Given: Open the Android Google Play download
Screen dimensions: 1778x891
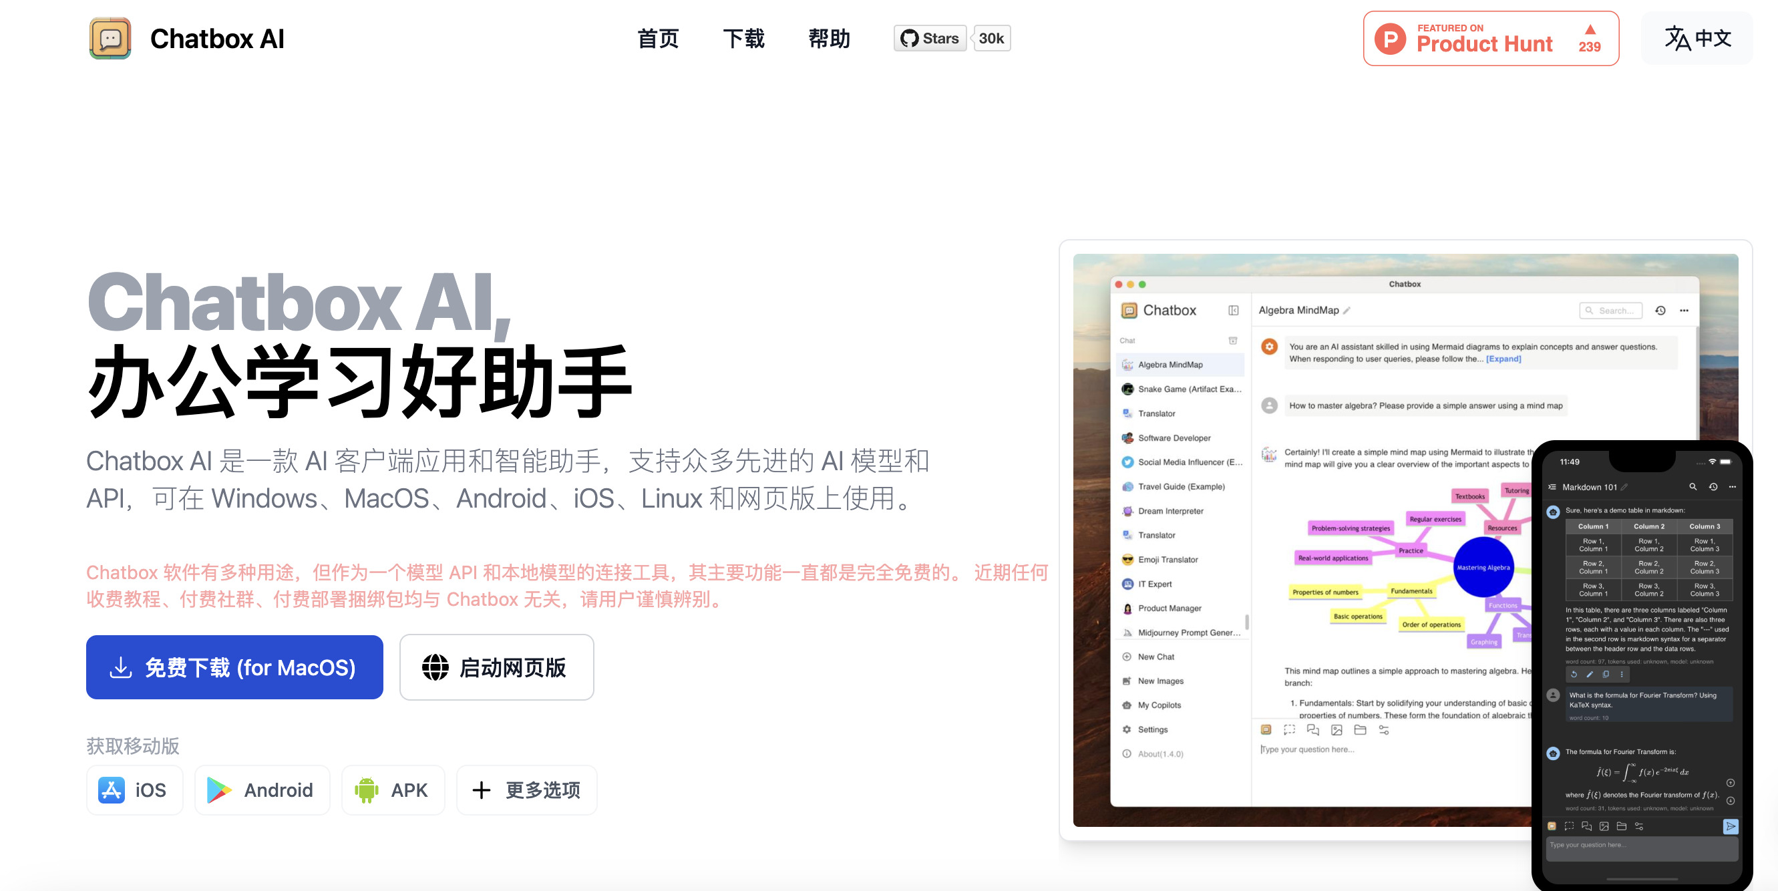Looking at the screenshot, I should (262, 789).
